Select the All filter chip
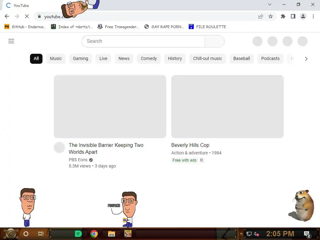Viewport: 320px width, 240px height. (x=36, y=58)
